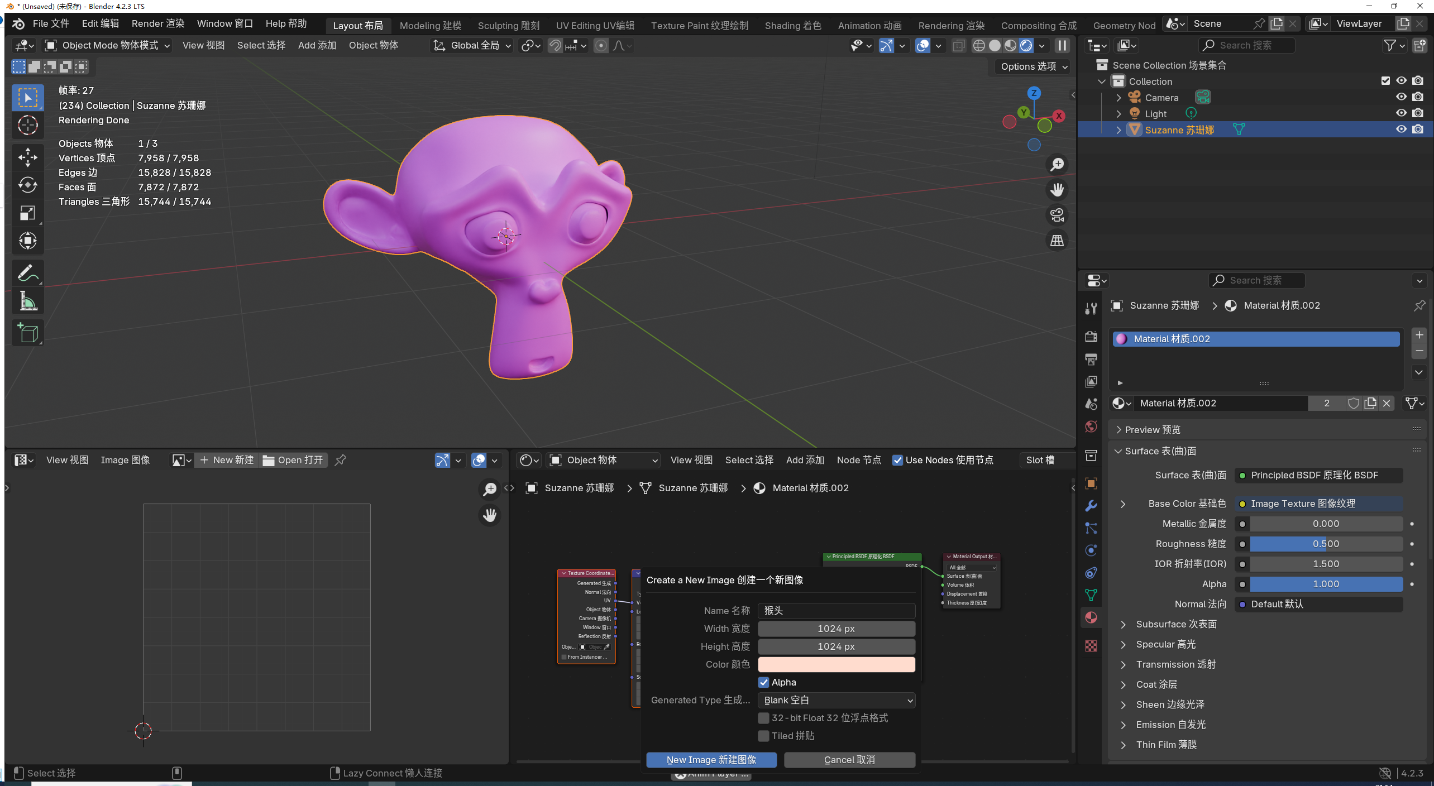Disable Suzanne in renders camera icon
This screenshot has width=1434, height=786.
tap(1418, 130)
